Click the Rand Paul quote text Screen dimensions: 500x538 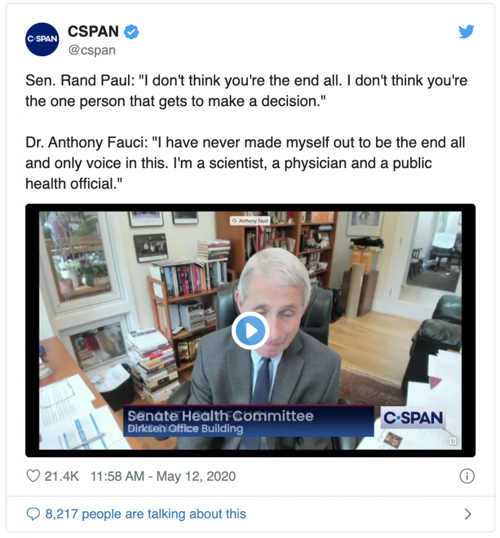[246, 91]
